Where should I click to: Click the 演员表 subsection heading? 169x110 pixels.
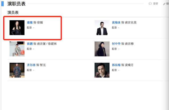13,13
